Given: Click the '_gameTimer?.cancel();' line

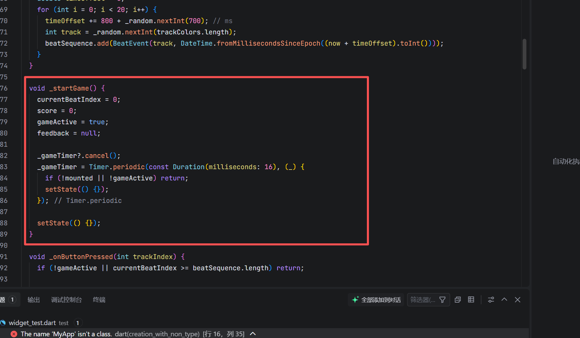Looking at the screenshot, I should [79, 156].
